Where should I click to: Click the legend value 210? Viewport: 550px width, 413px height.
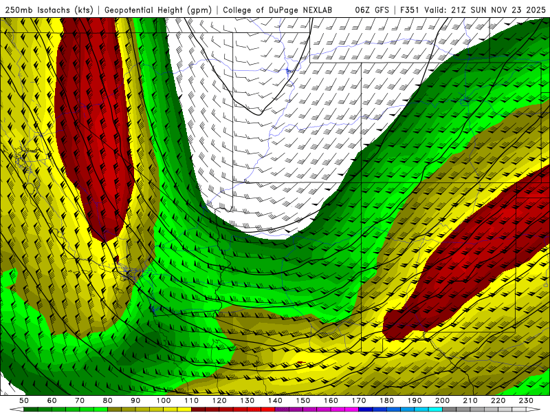[x=470, y=401]
